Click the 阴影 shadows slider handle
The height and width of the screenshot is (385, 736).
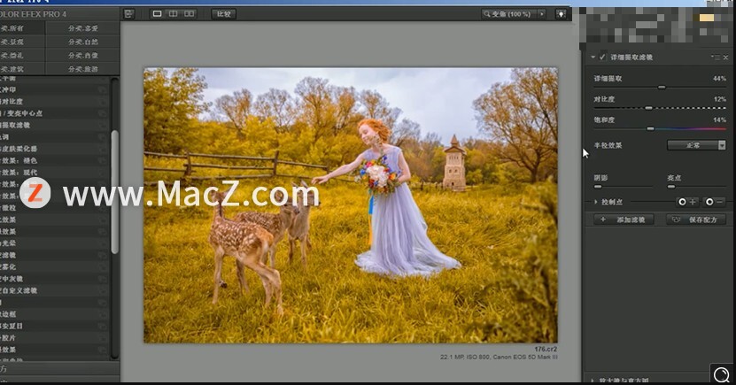(598, 187)
